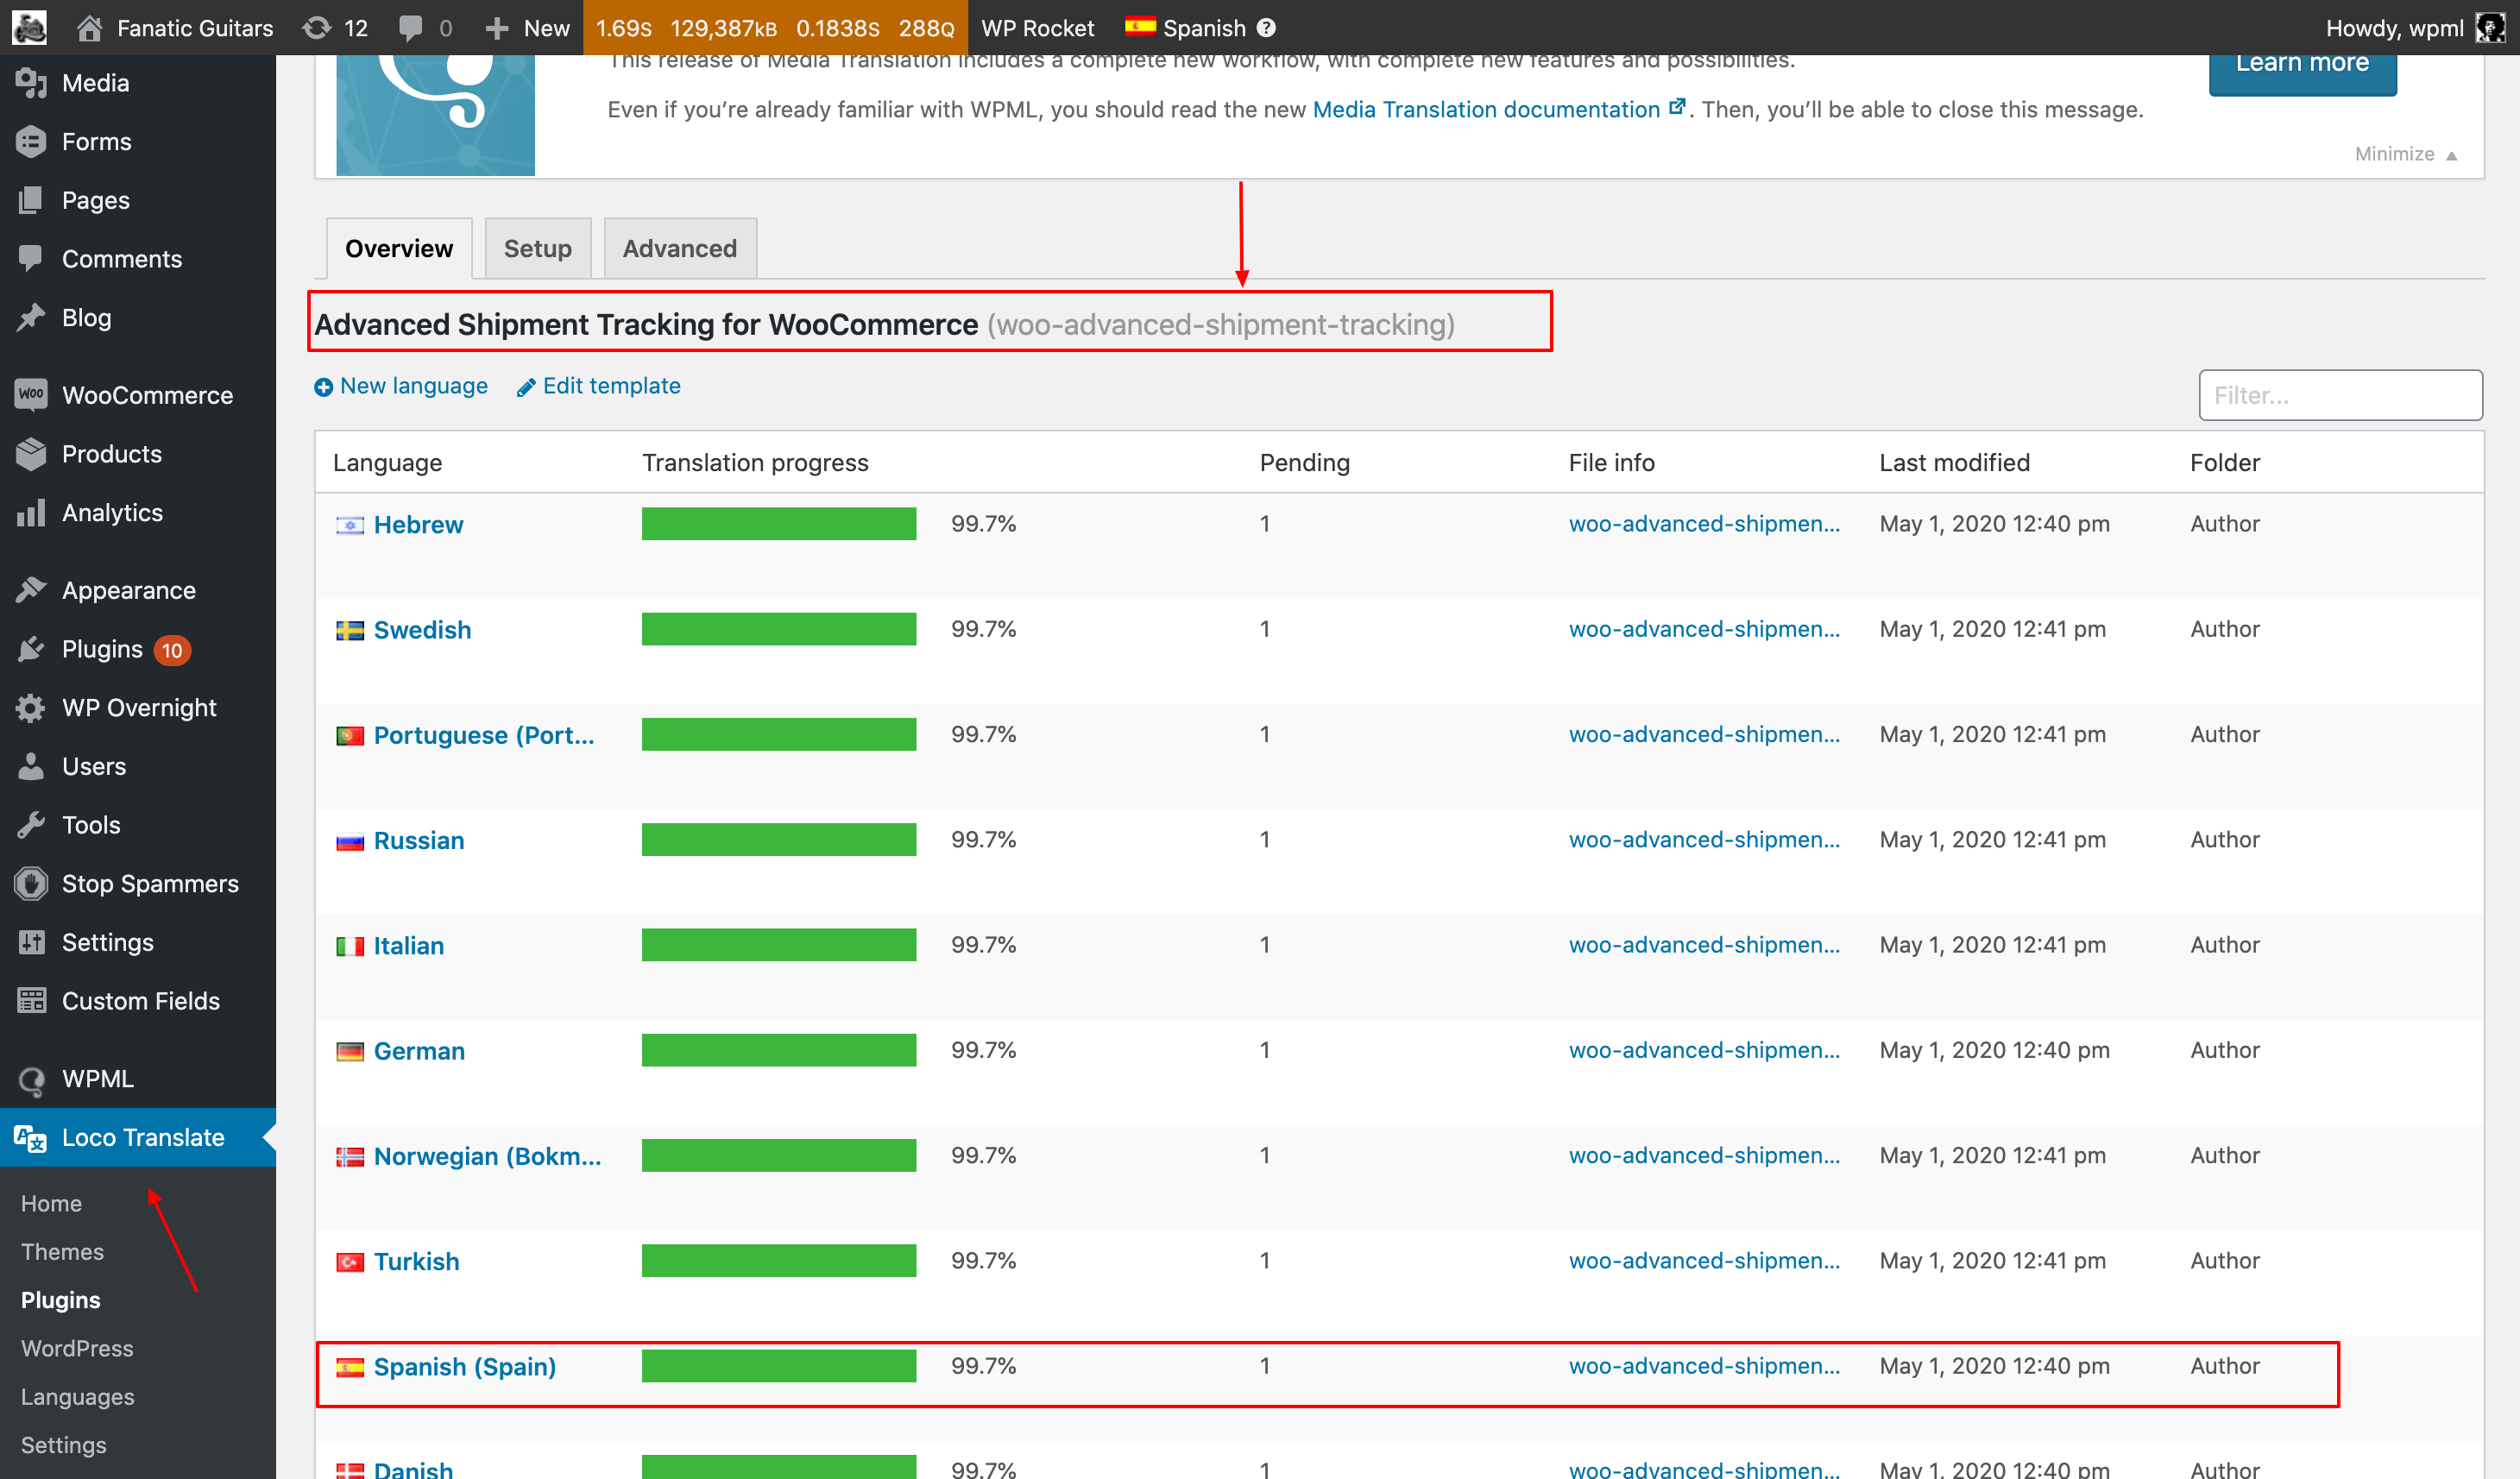Switch to the Advanced tab
Screen dimensions: 2520x1479
(x=680, y=248)
